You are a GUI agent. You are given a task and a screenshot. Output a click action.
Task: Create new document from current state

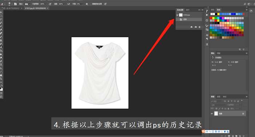[191, 27]
